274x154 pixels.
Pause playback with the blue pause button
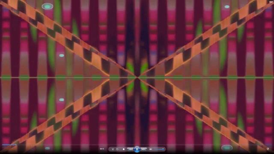(x=137, y=149)
